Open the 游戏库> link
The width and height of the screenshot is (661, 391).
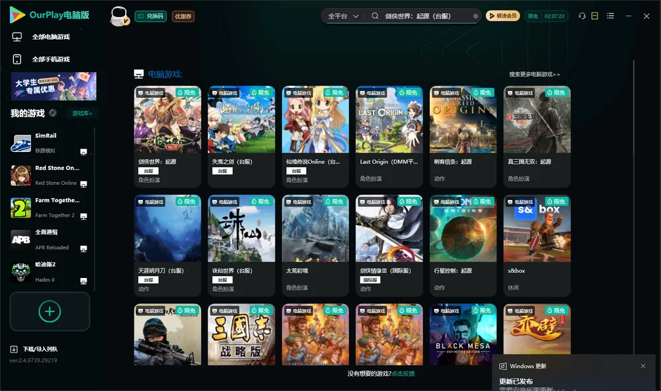pos(82,114)
